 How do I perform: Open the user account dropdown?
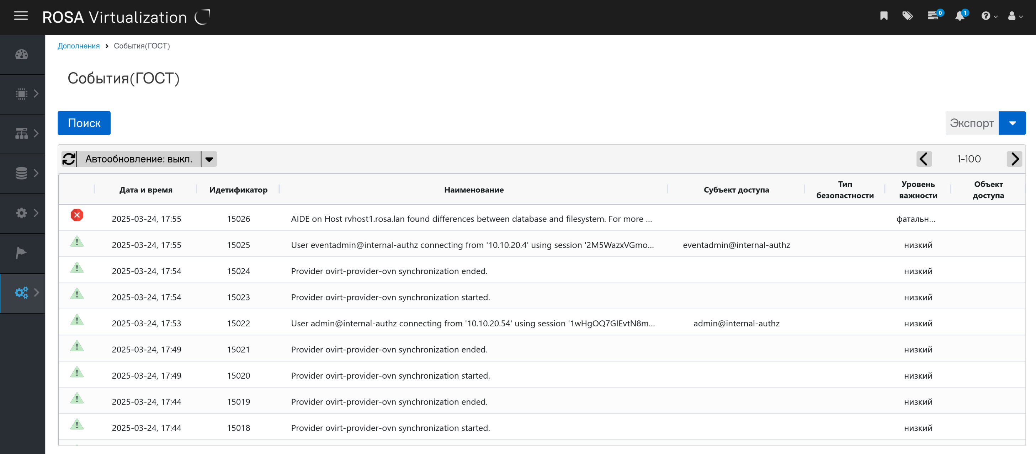coord(1015,16)
